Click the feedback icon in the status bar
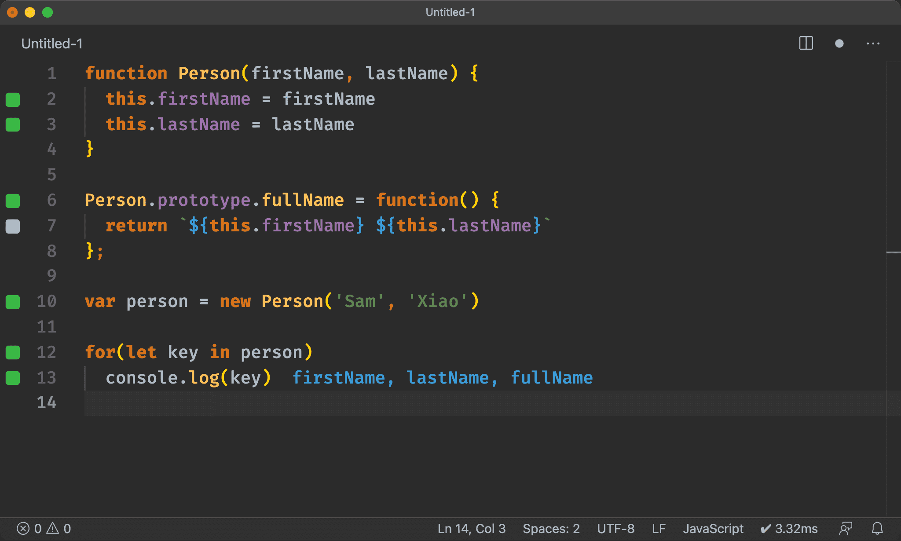Screen dimensions: 901x541 click(846, 528)
